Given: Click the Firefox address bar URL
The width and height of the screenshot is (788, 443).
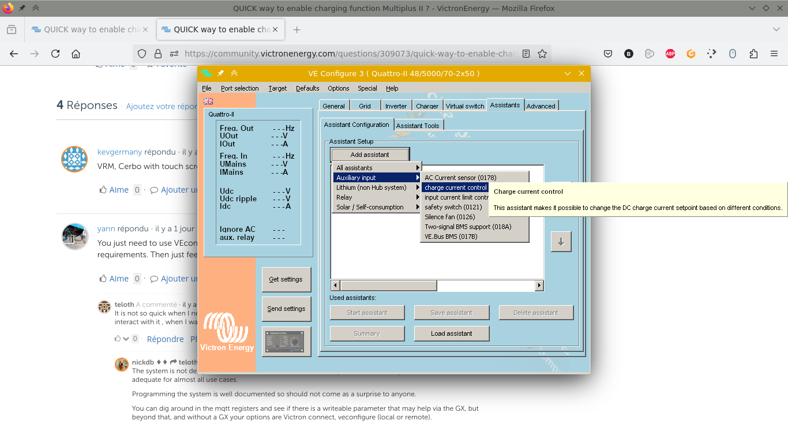Looking at the screenshot, I should point(350,54).
